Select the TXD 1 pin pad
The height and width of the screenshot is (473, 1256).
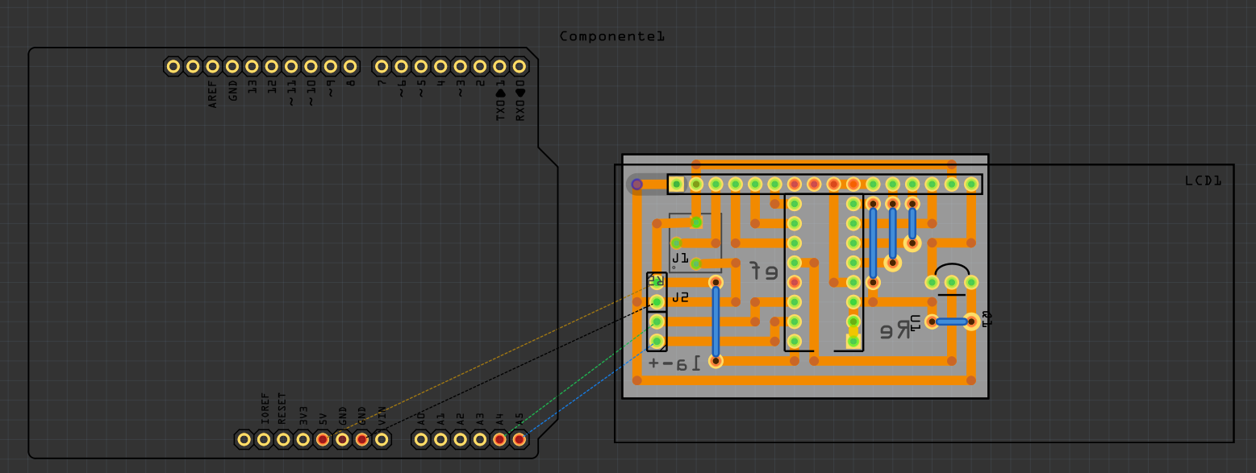(x=499, y=66)
